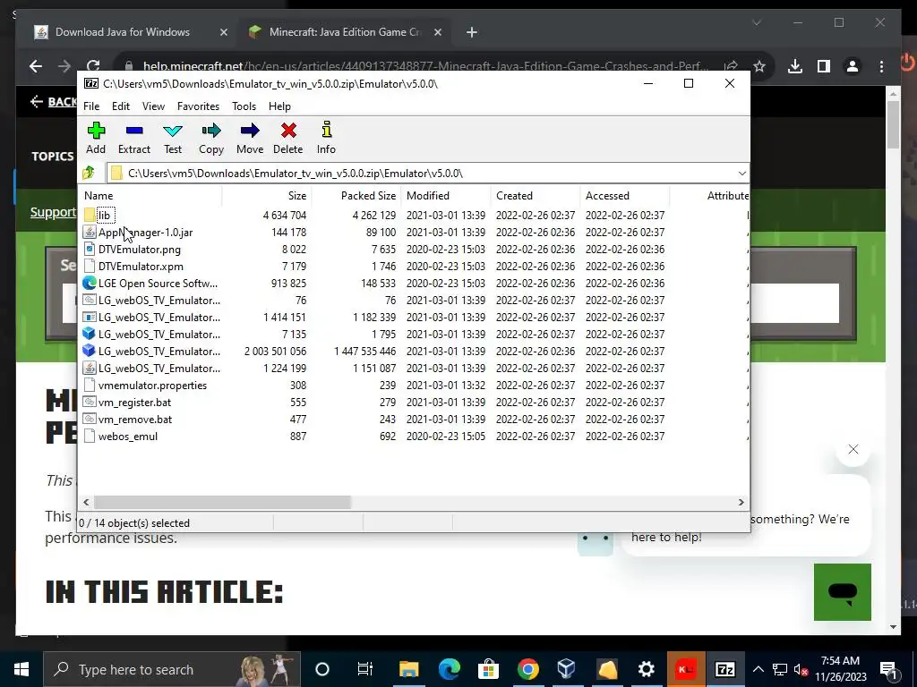Open the File menu in 7-Zip
917x687 pixels.
(91, 106)
